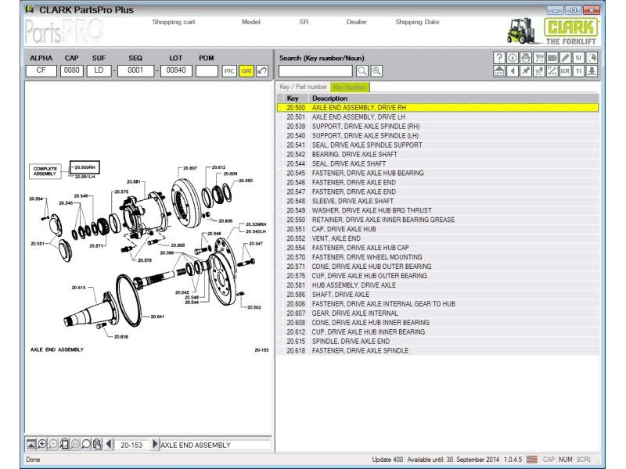Select row 20.615 SPINDLE, DRIVE AXLE END
This screenshot has width=626, height=469.
(x=437, y=342)
